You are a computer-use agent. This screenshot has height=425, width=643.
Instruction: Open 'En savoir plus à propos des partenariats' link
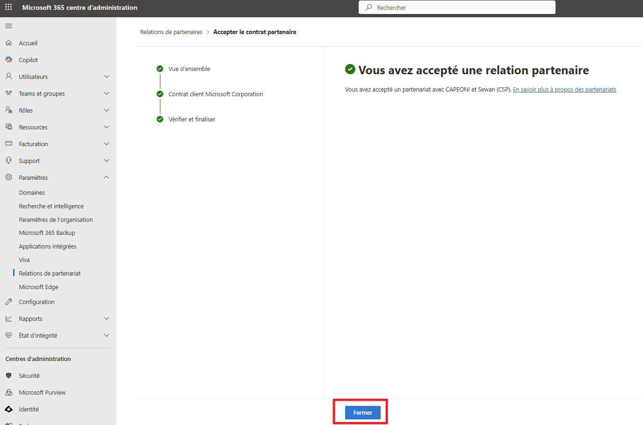click(x=564, y=89)
